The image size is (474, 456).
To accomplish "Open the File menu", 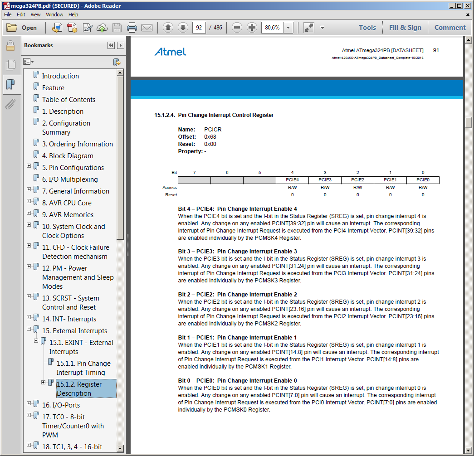I will (x=8, y=15).
